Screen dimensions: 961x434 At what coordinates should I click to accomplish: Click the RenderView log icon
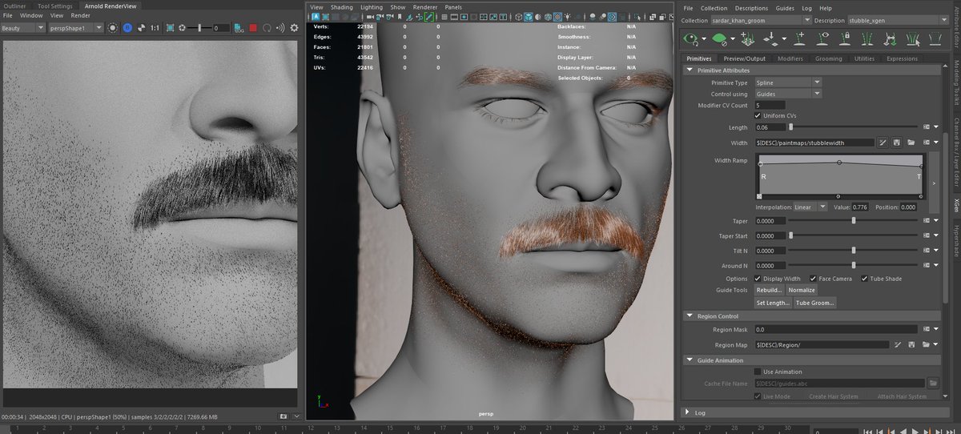tap(239, 28)
